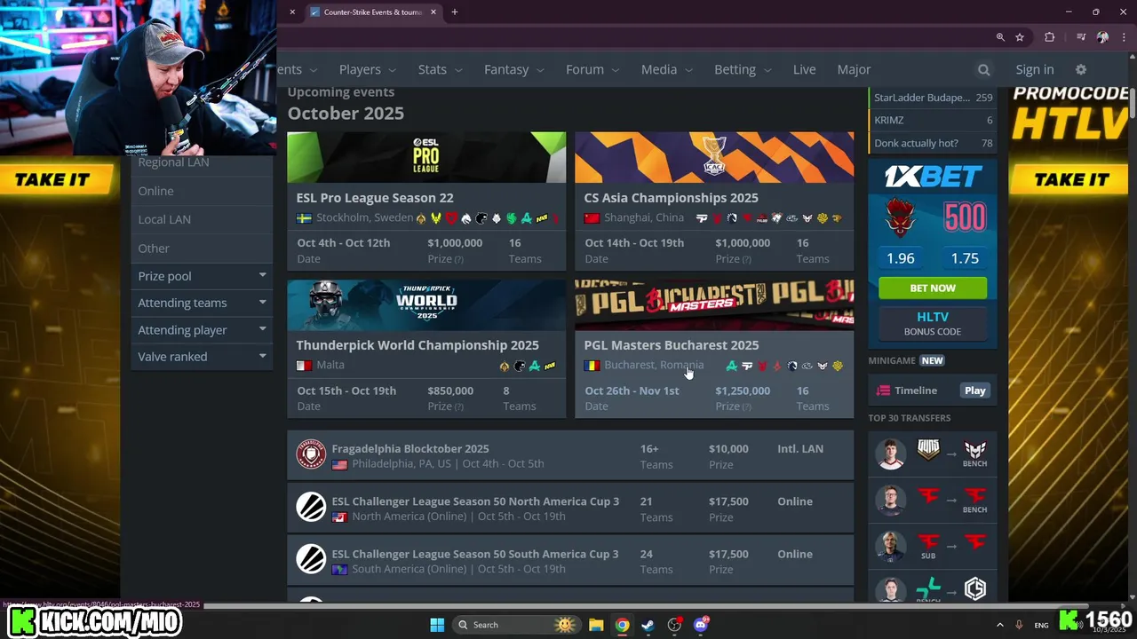Select the Other event filter

click(202, 248)
